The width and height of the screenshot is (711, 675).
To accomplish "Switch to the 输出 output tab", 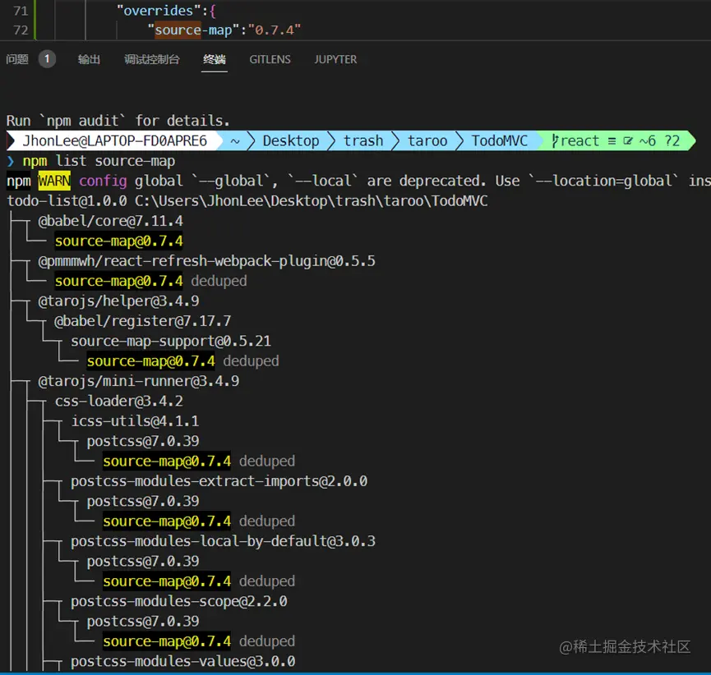I will pos(89,59).
